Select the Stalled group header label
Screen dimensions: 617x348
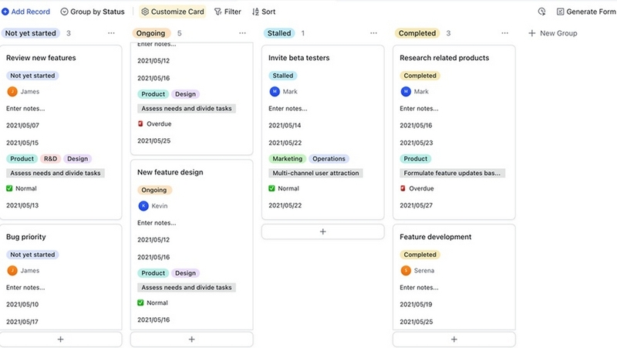[x=279, y=33]
